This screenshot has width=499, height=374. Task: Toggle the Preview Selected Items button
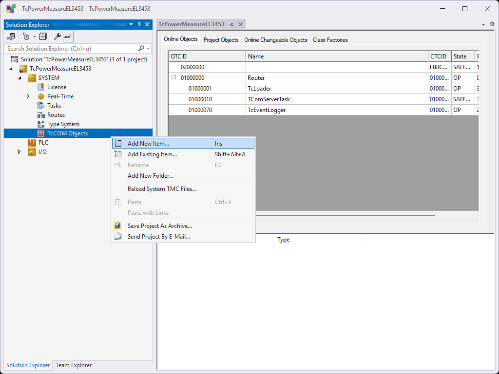[68, 37]
